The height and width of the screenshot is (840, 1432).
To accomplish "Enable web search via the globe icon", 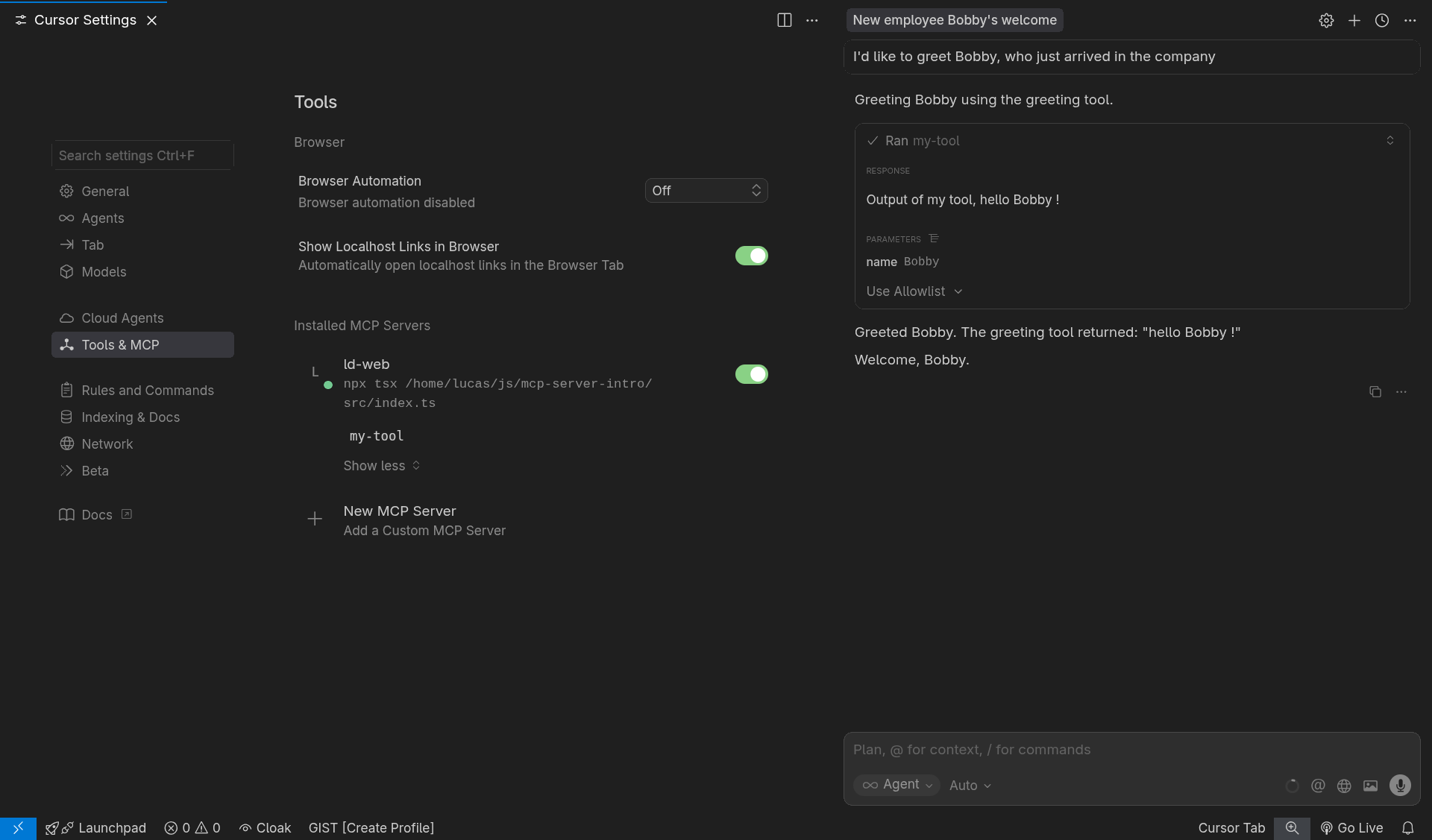I will [x=1344, y=786].
